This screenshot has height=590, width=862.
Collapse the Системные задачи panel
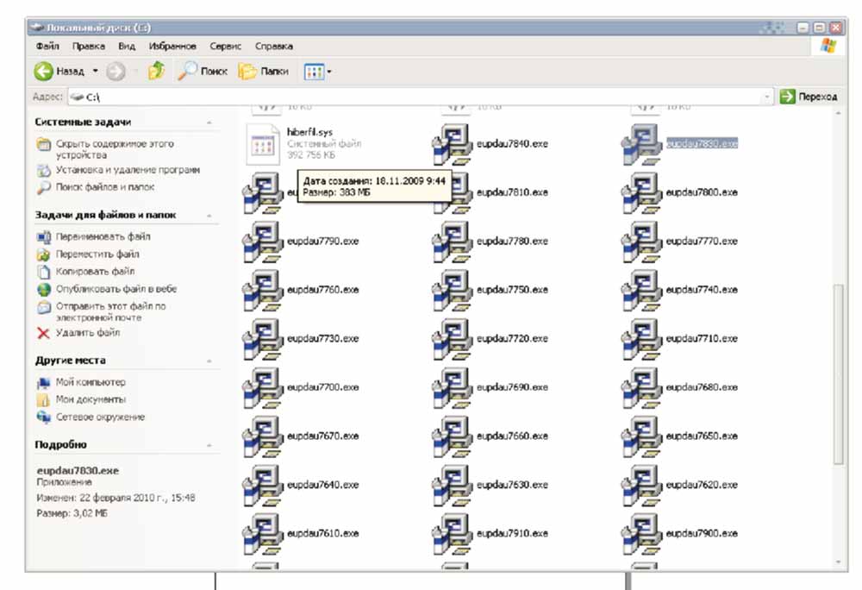209,123
